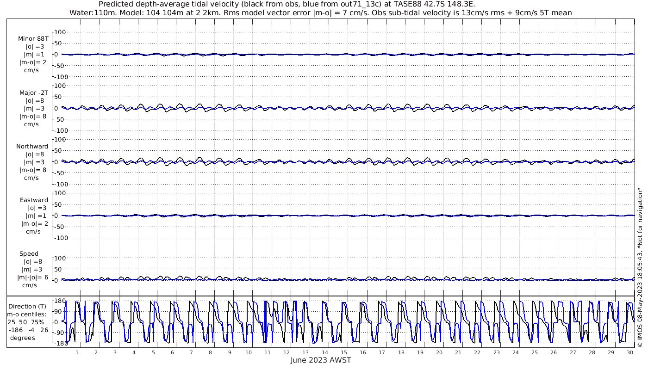This screenshot has width=648, height=370.
Task: Click the "Eastward" panel label
Action: click(34, 200)
